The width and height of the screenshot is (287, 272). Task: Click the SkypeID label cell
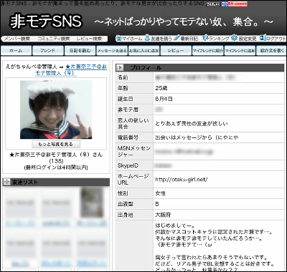click(134, 165)
